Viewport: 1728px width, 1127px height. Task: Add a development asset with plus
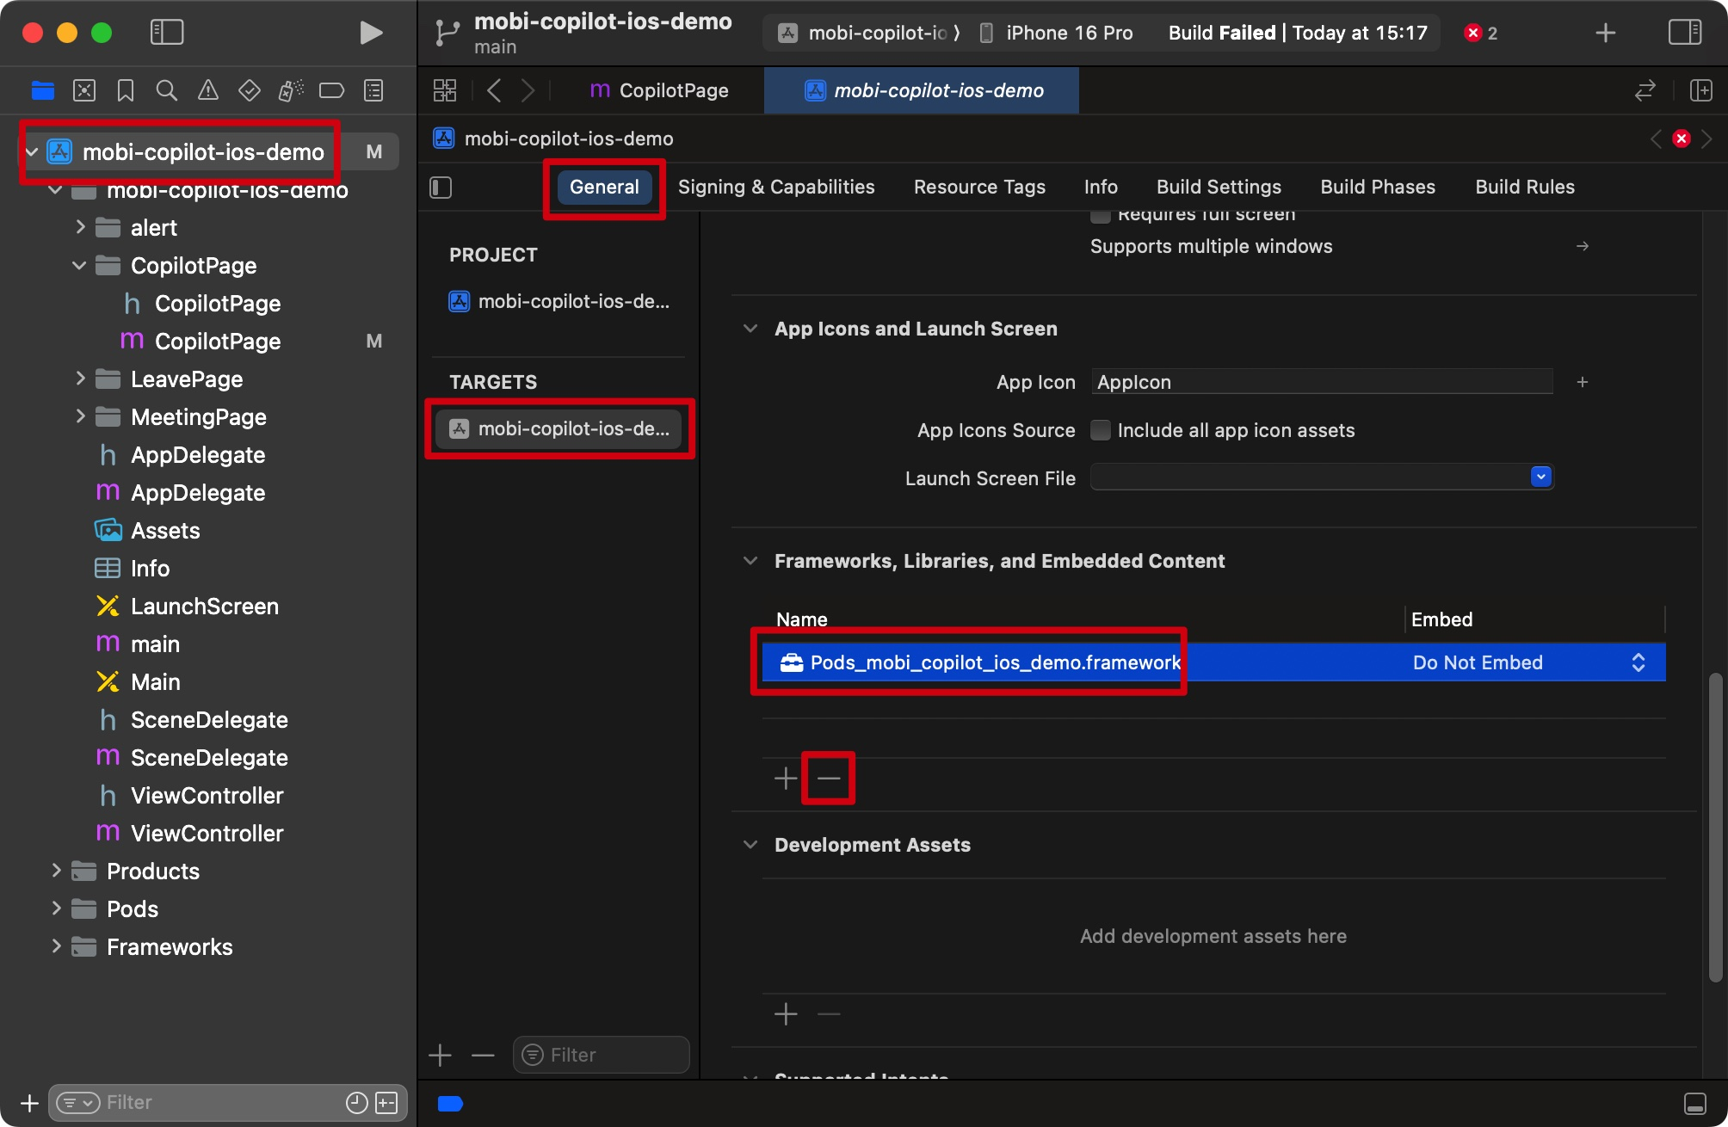click(786, 1014)
